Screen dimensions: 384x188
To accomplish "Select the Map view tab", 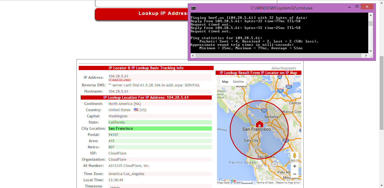I will pyautogui.click(x=225, y=82).
